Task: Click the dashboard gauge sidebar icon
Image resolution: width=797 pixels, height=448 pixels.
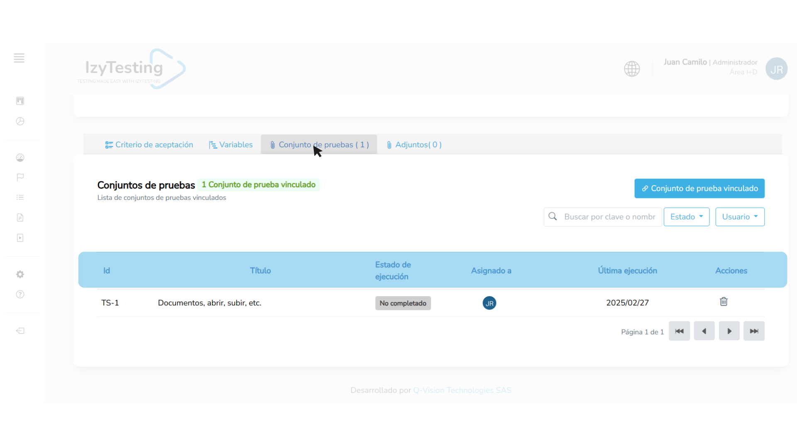Action: click(x=20, y=158)
